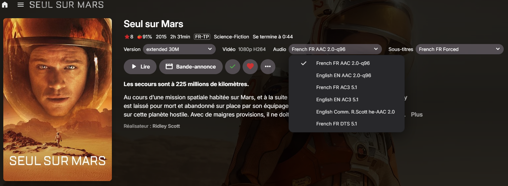Collapse the Audio dropdown selector
Image resolution: width=508 pixels, height=186 pixels.
click(x=335, y=49)
